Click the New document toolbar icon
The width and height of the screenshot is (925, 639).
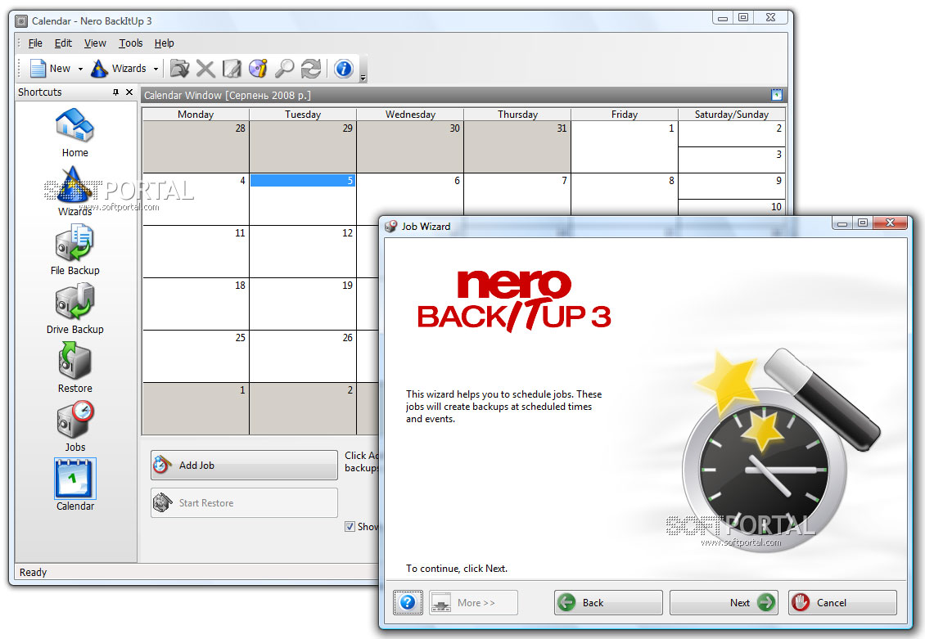(38, 69)
